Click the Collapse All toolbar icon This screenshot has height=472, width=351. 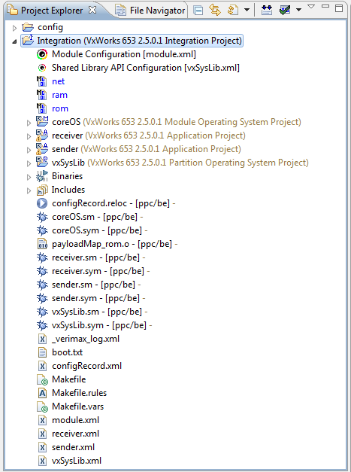pos(198,11)
